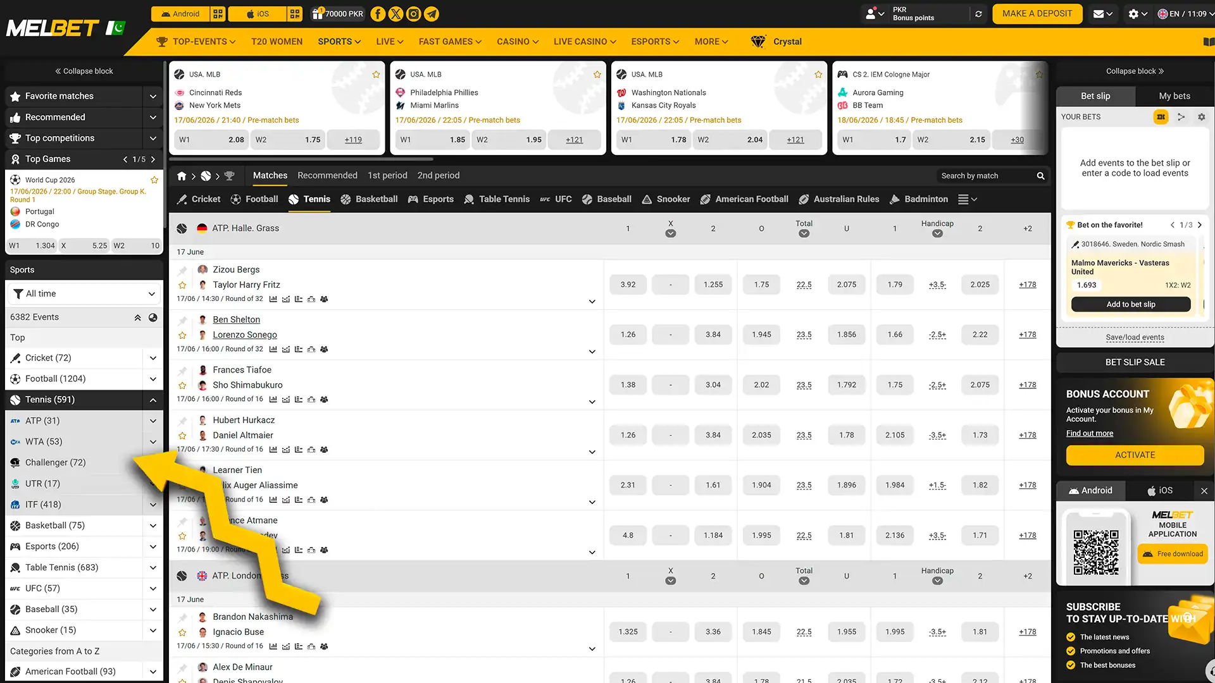Open the SPORTS menu
Viewport: 1215px width, 683px height.
339,42
